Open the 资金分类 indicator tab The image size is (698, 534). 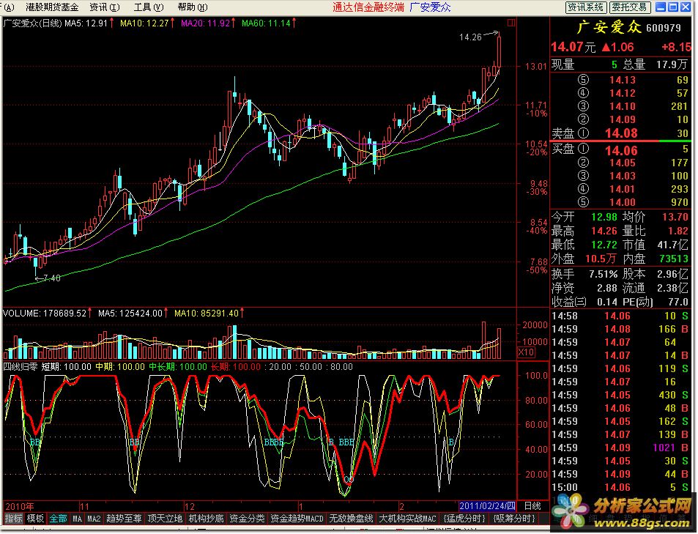tap(247, 519)
